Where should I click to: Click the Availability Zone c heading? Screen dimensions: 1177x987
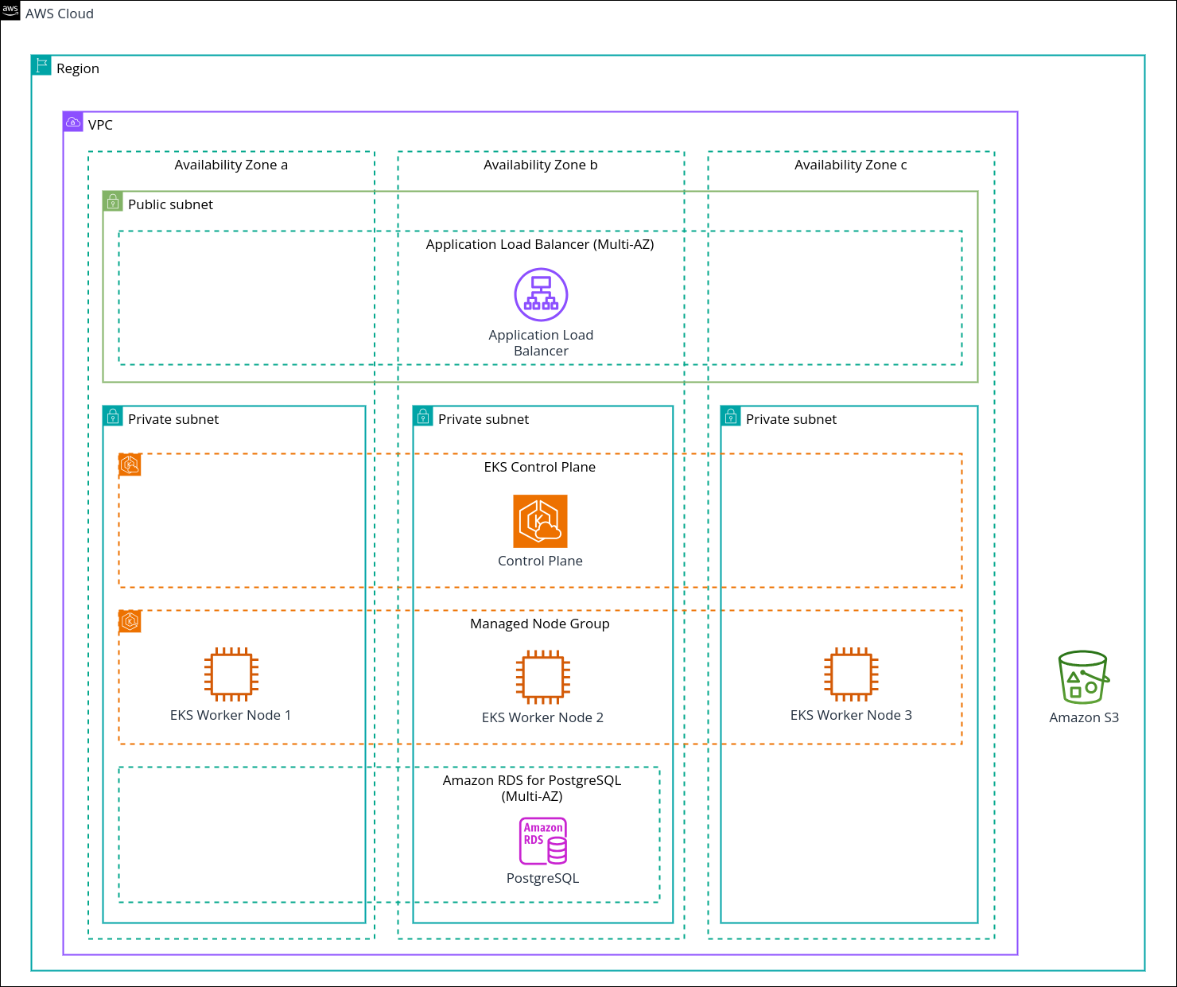click(x=851, y=165)
